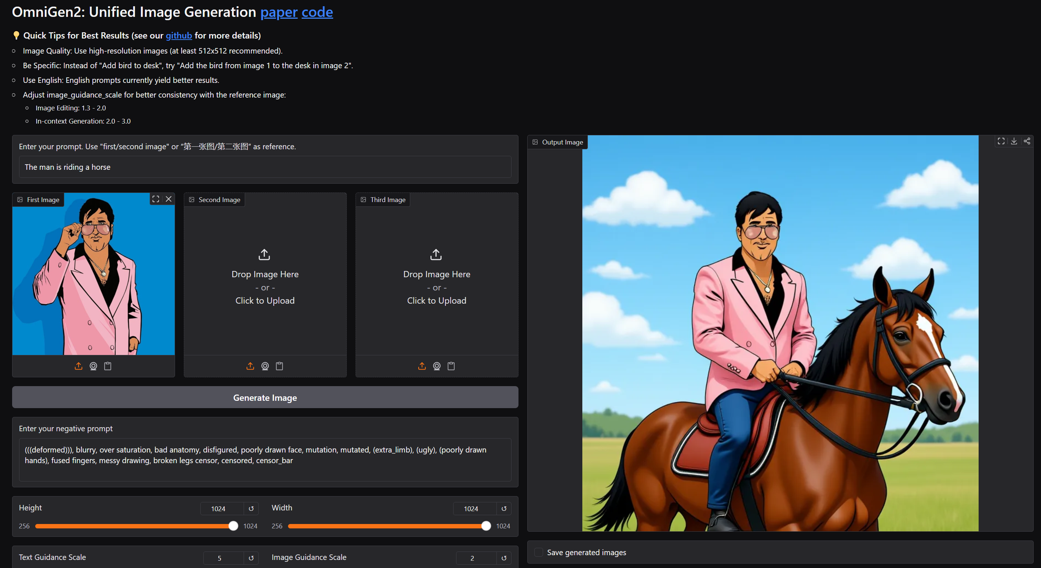Image resolution: width=1041 pixels, height=568 pixels.
Task: Click the Width slider handle
Action: 486,526
